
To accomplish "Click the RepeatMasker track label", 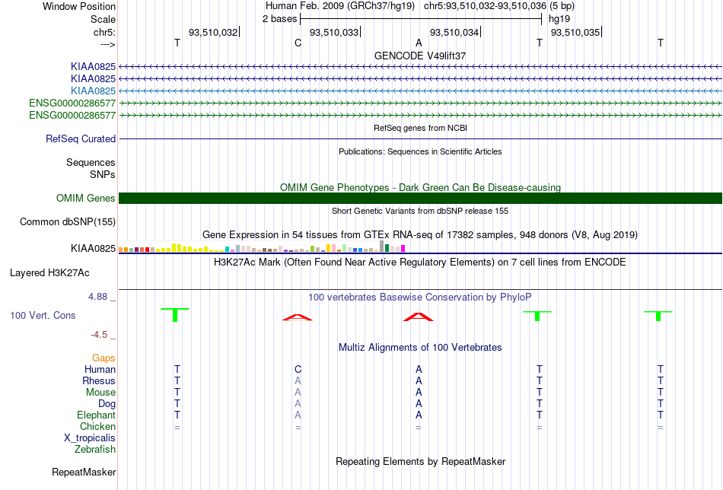I will coord(84,472).
